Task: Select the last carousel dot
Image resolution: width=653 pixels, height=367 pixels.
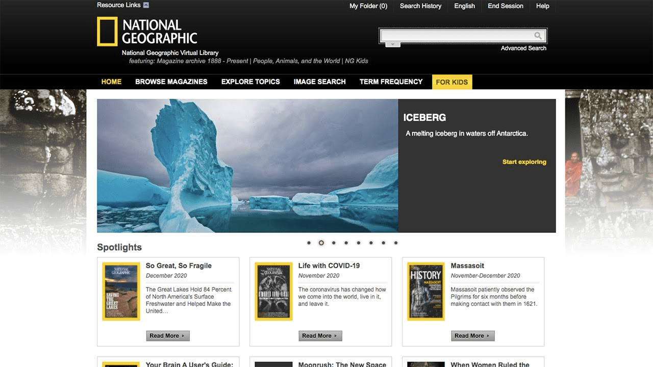Action: pos(396,243)
